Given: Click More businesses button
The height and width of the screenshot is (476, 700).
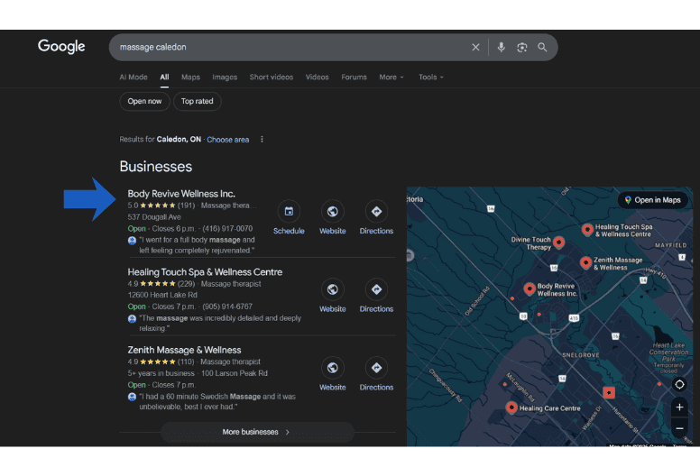Looking at the screenshot, I should [257, 432].
